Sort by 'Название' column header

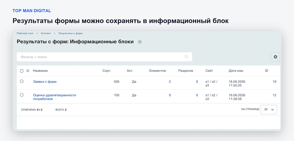[40, 71]
